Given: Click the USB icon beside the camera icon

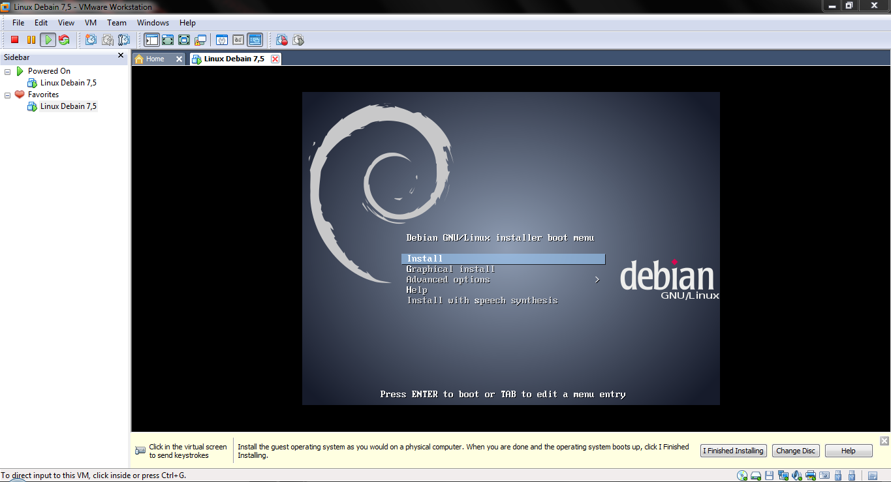Looking at the screenshot, I should [x=838, y=475].
